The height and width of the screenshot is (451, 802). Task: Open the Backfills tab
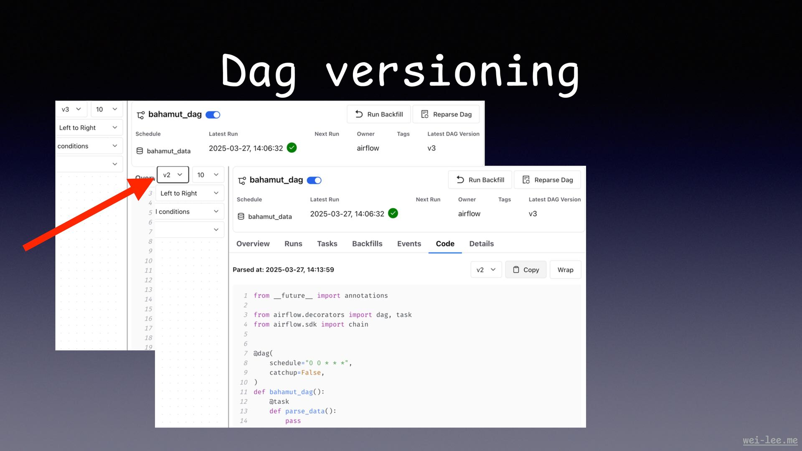367,244
